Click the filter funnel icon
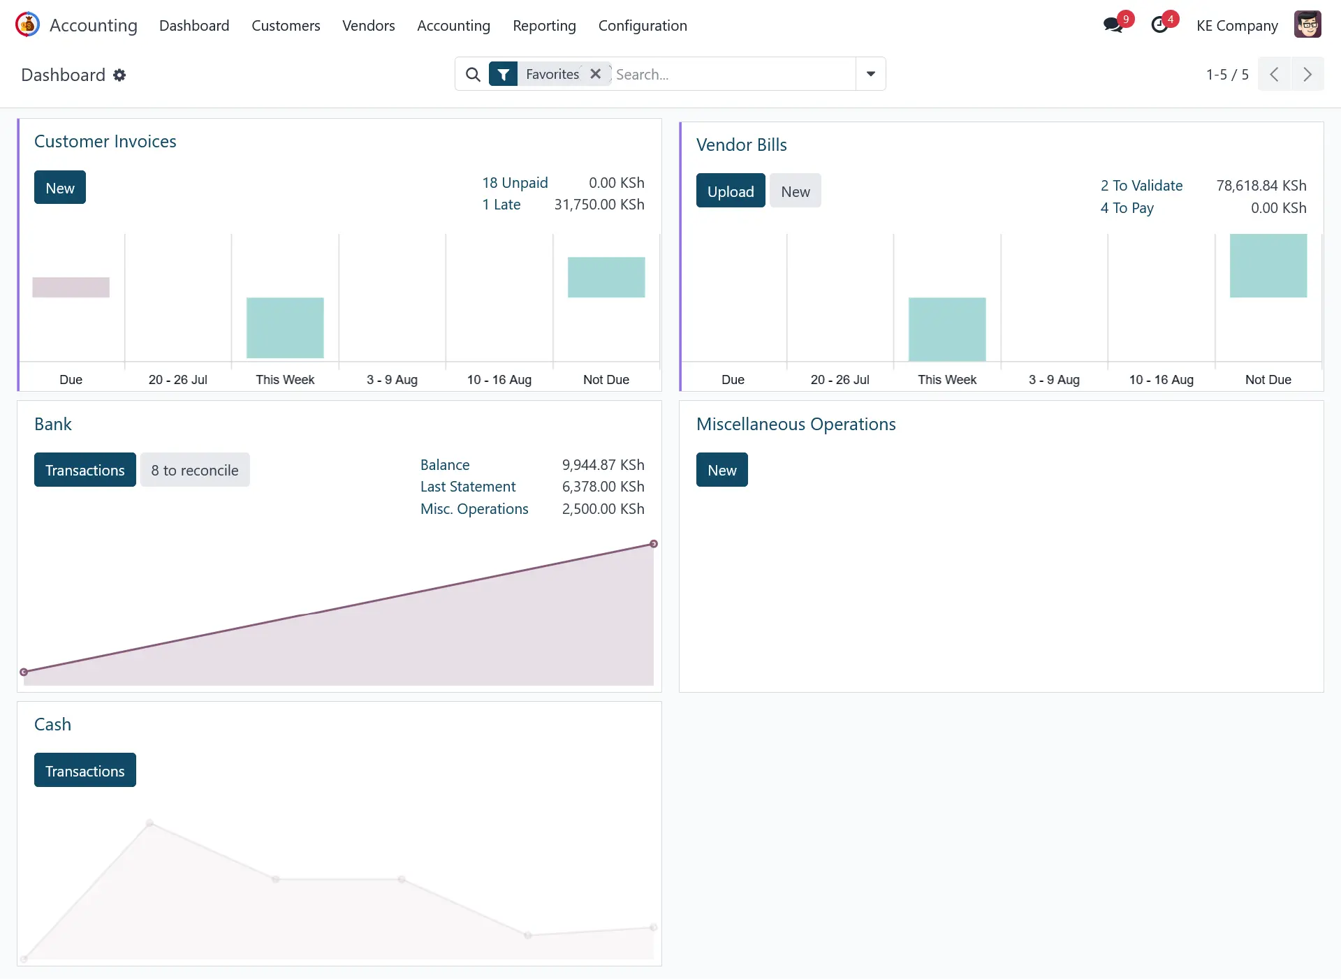This screenshot has height=979, width=1341. click(503, 74)
